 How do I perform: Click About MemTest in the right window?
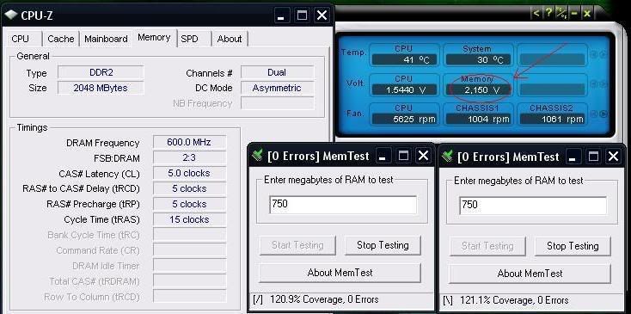coord(530,274)
